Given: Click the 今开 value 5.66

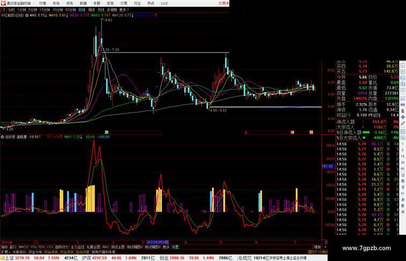Looking at the screenshot, I should (363, 77).
